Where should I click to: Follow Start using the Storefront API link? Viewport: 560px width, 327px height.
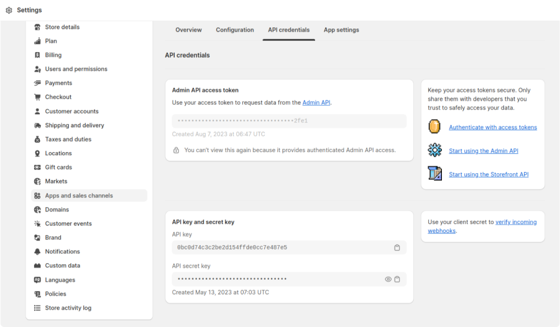coord(489,174)
